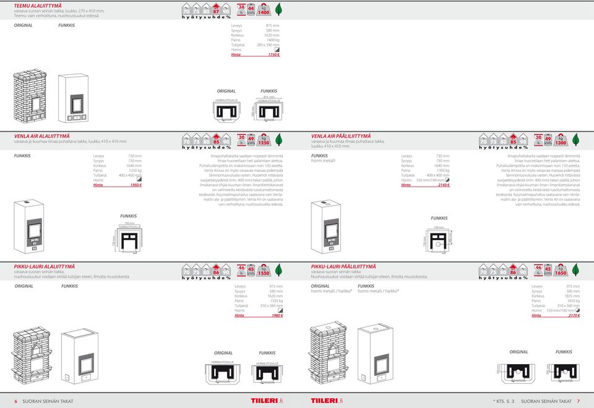Open the Venla Air pääliittymä Funkkis floor plan
This screenshot has height=408, width=594.
coord(438,239)
